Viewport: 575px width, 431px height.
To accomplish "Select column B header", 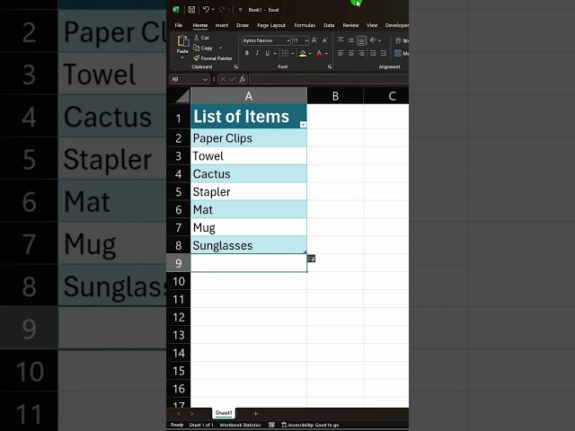I will [x=335, y=96].
